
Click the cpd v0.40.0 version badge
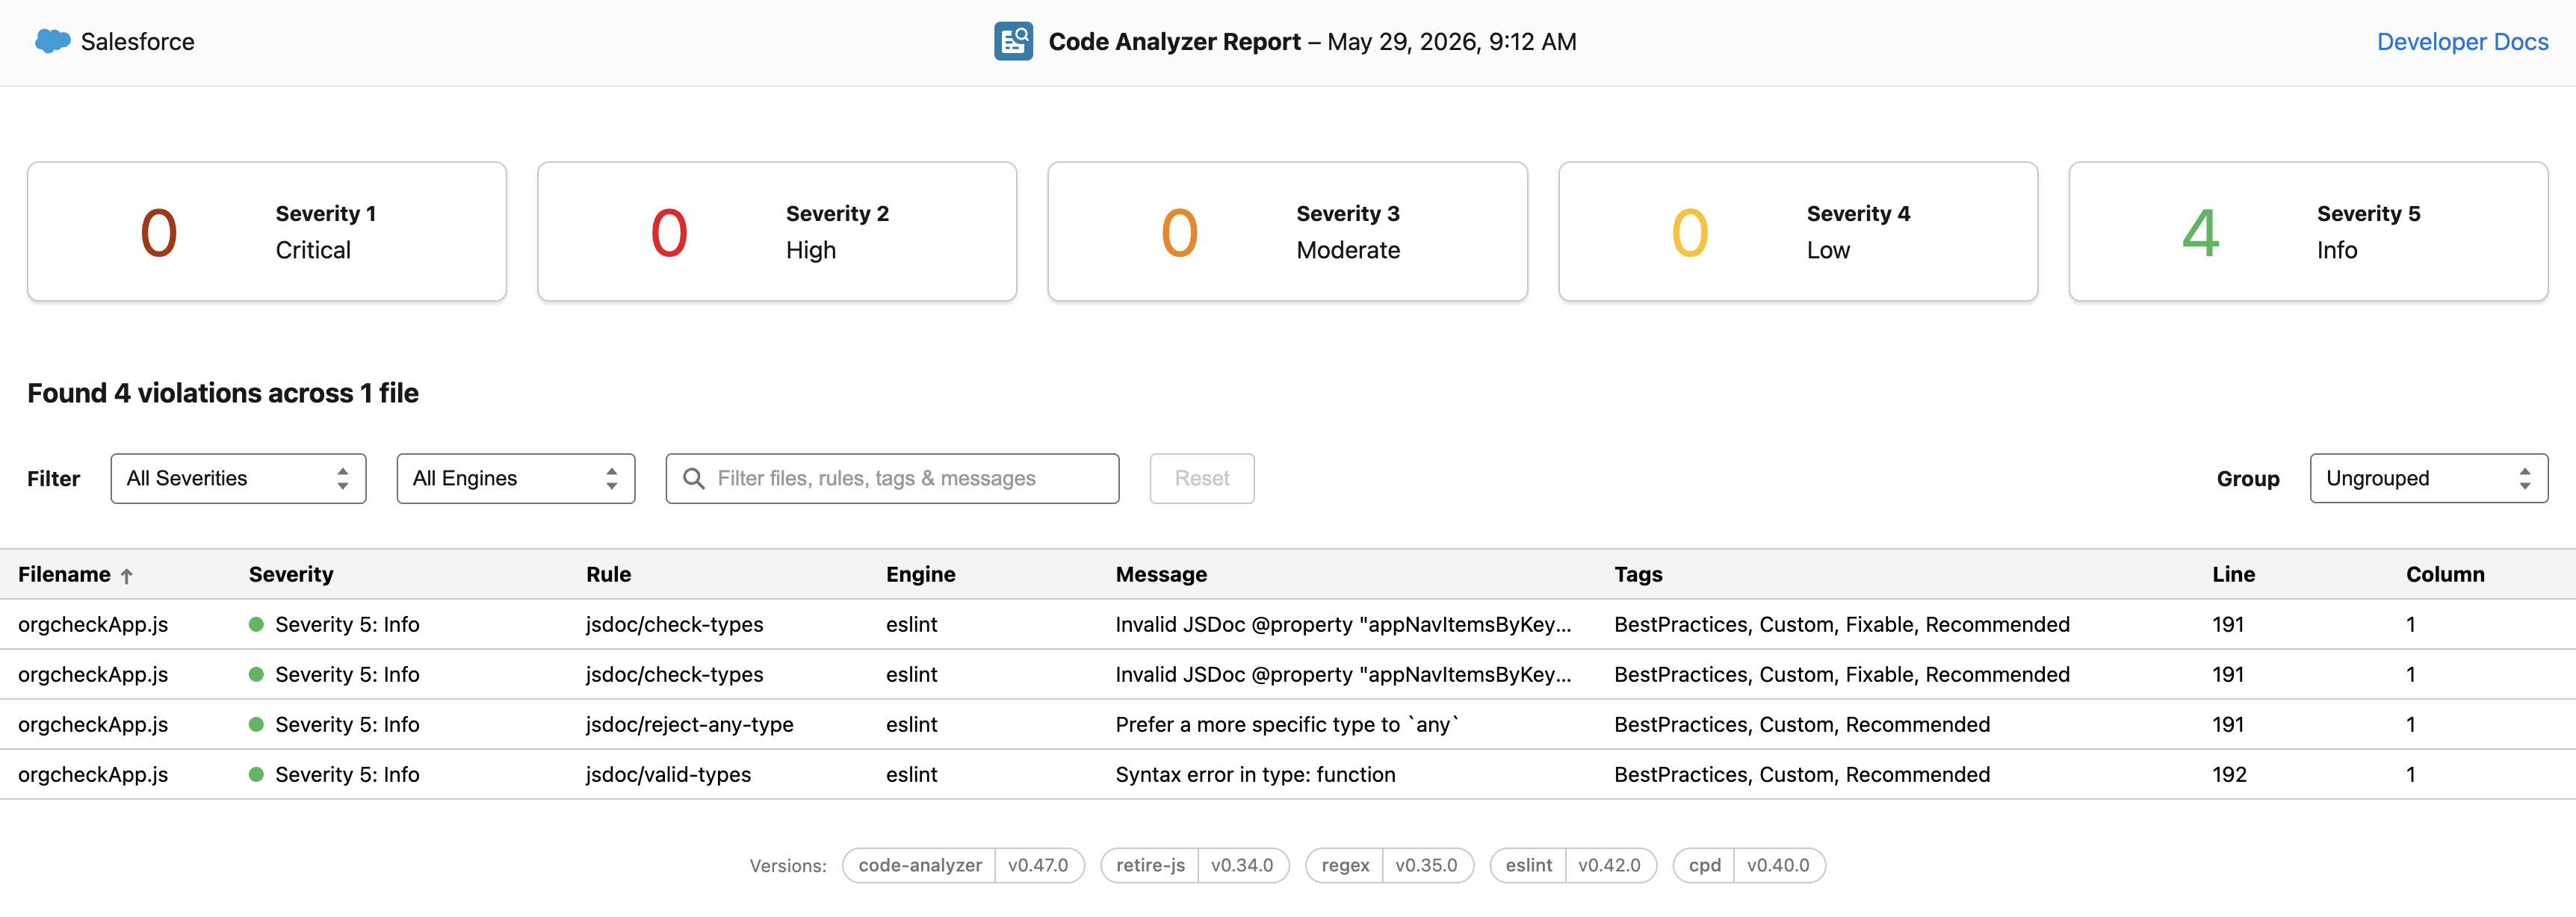[1749, 865]
